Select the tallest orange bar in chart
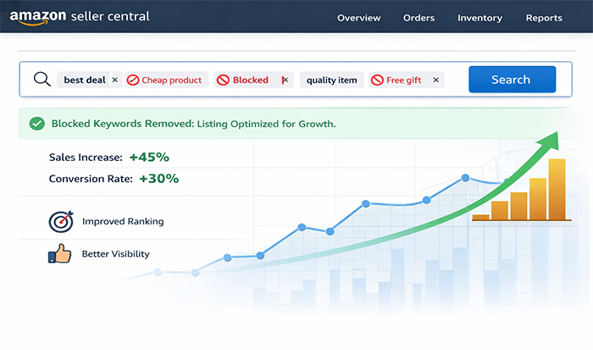This screenshot has height=350, width=593. click(x=557, y=189)
